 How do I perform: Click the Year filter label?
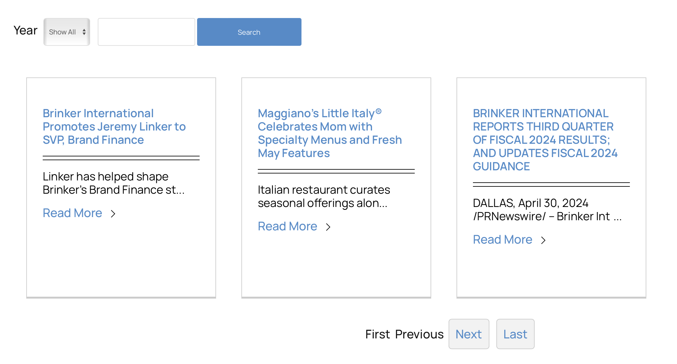pos(25,31)
